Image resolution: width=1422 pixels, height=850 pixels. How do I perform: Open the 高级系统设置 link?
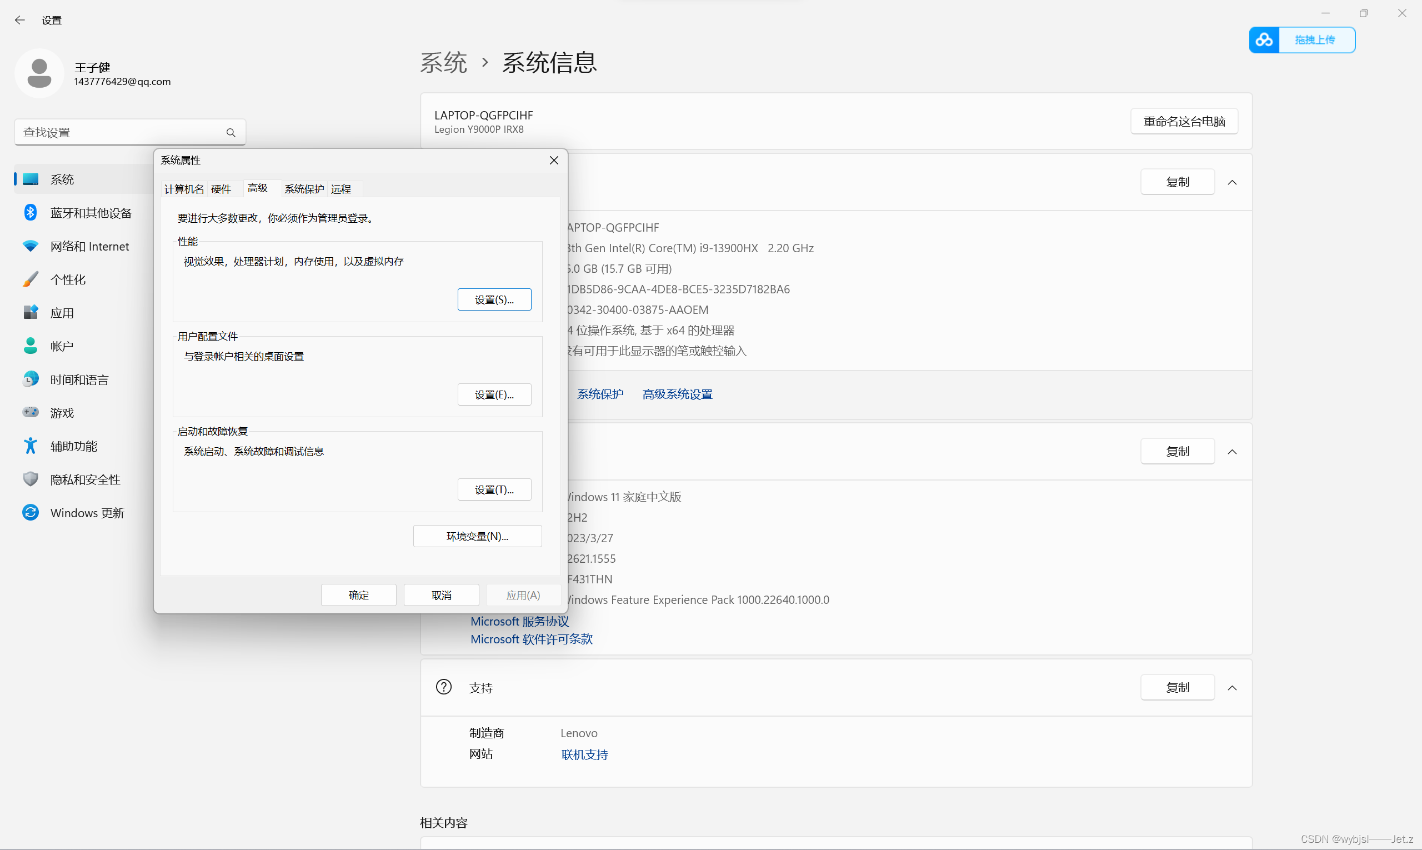(x=678, y=394)
